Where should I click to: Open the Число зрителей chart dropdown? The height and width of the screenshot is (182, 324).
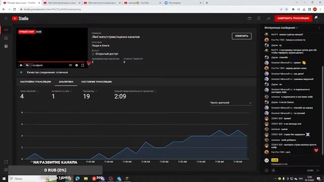click(x=231, y=103)
